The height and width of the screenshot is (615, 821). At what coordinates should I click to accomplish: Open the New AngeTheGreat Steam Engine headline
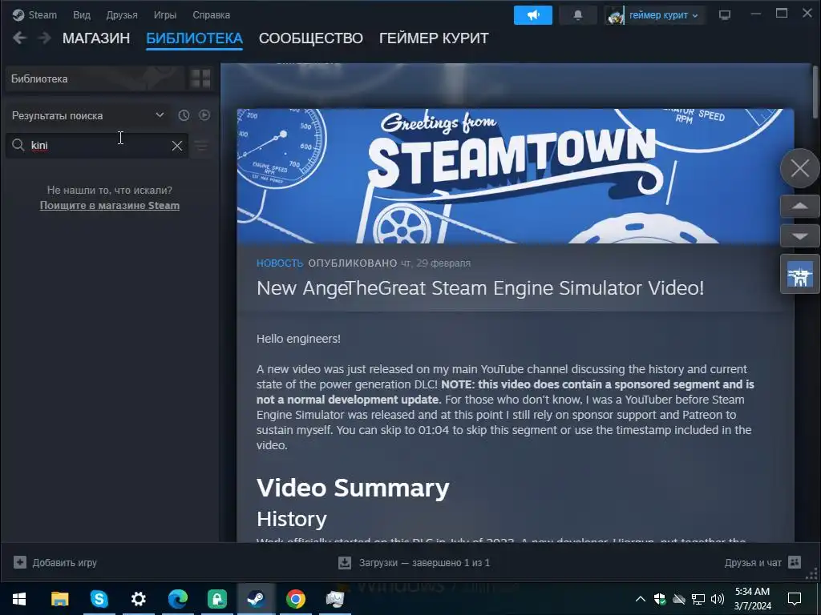coord(480,288)
